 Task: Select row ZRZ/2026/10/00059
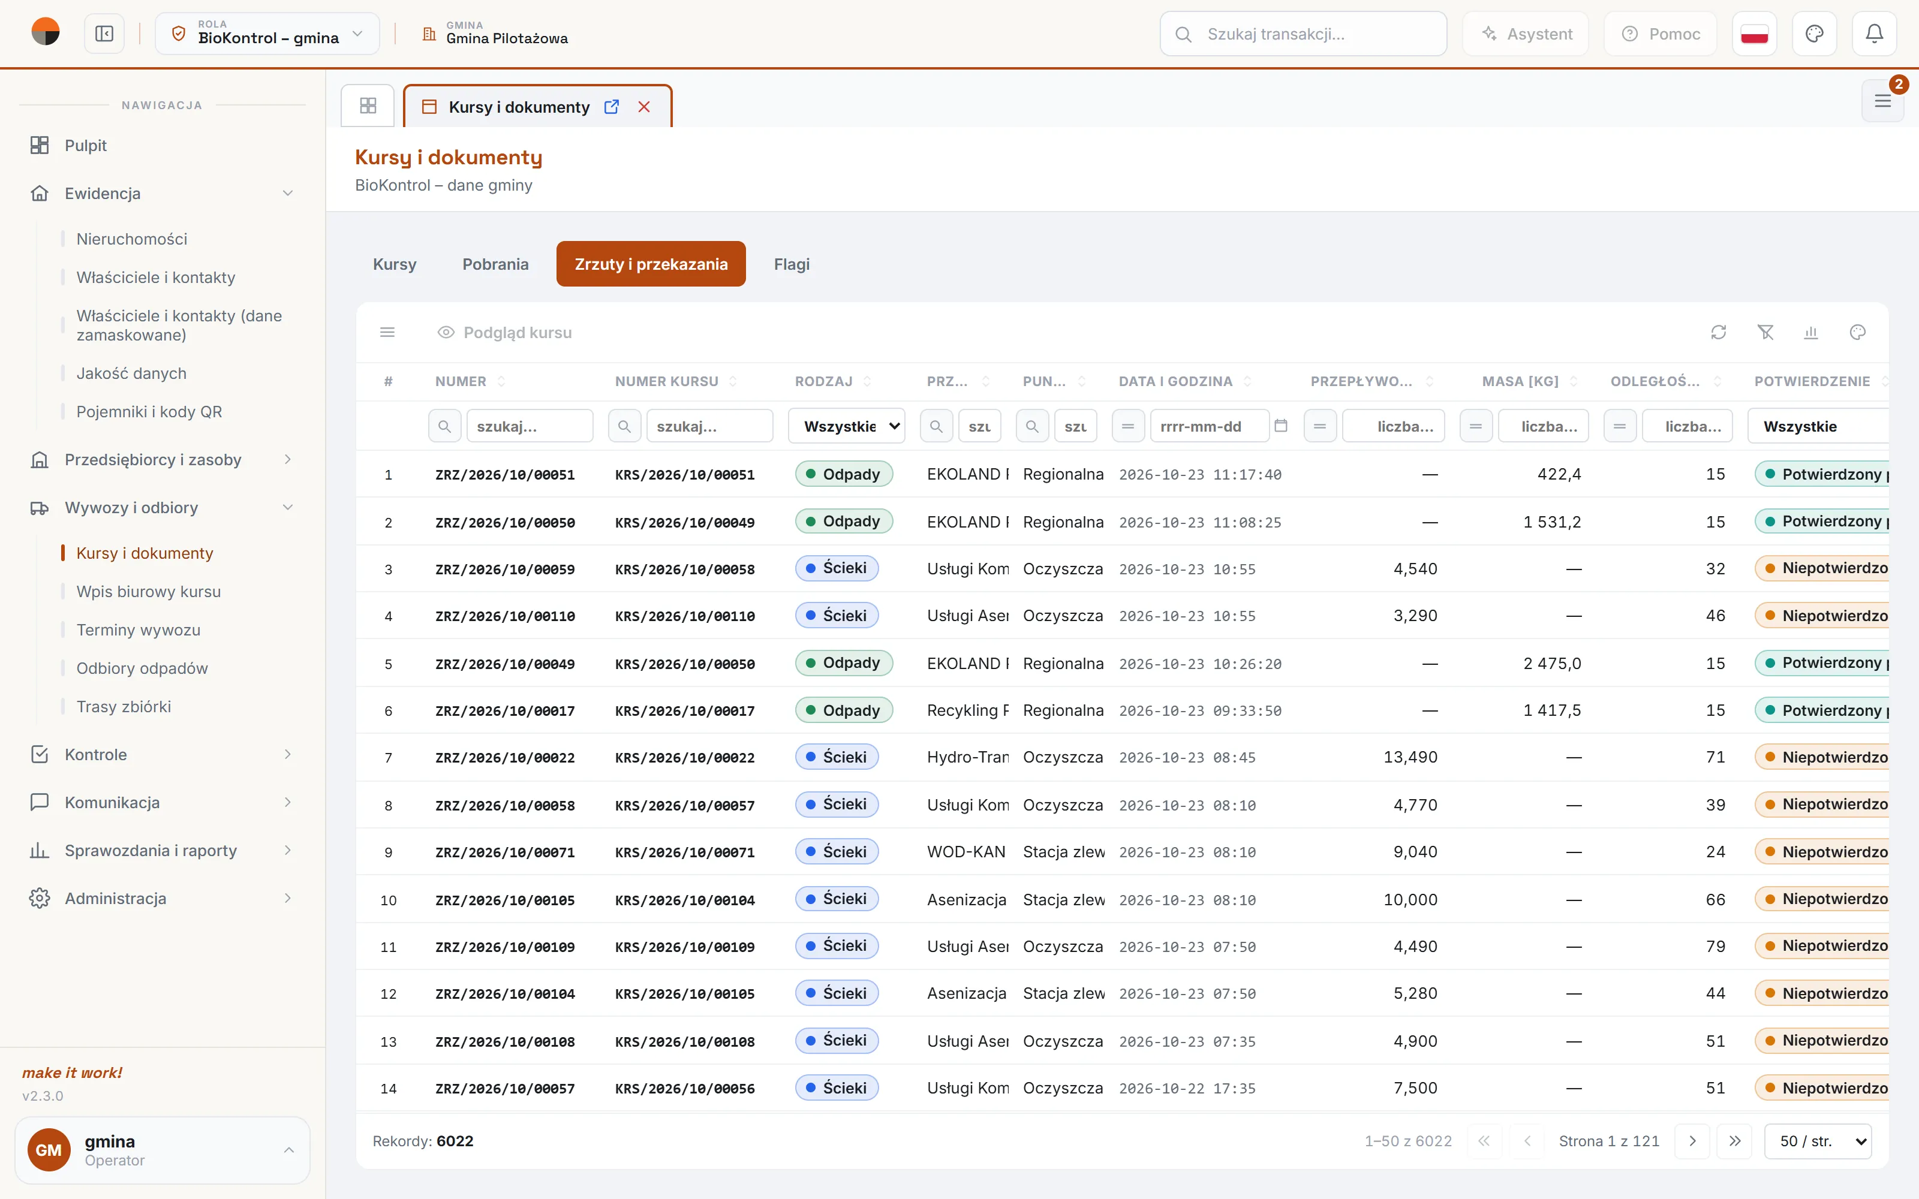(x=1122, y=568)
